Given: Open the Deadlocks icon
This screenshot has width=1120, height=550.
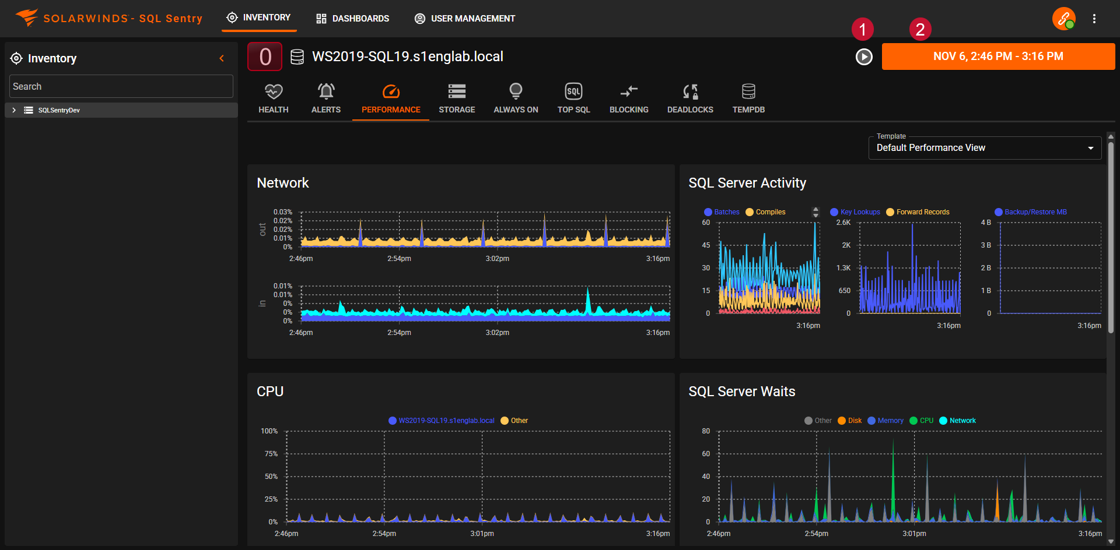Looking at the screenshot, I should point(690,92).
